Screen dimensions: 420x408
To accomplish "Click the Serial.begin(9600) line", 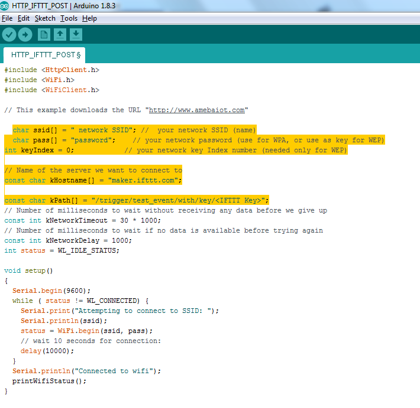I will coord(51,291).
